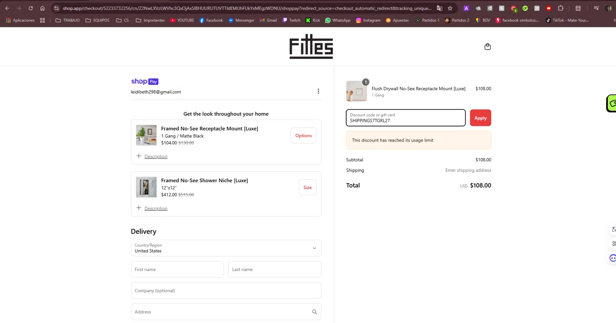The width and height of the screenshot is (616, 323).
Task: Click the usage limit warning message
Action: pyautogui.click(x=418, y=140)
